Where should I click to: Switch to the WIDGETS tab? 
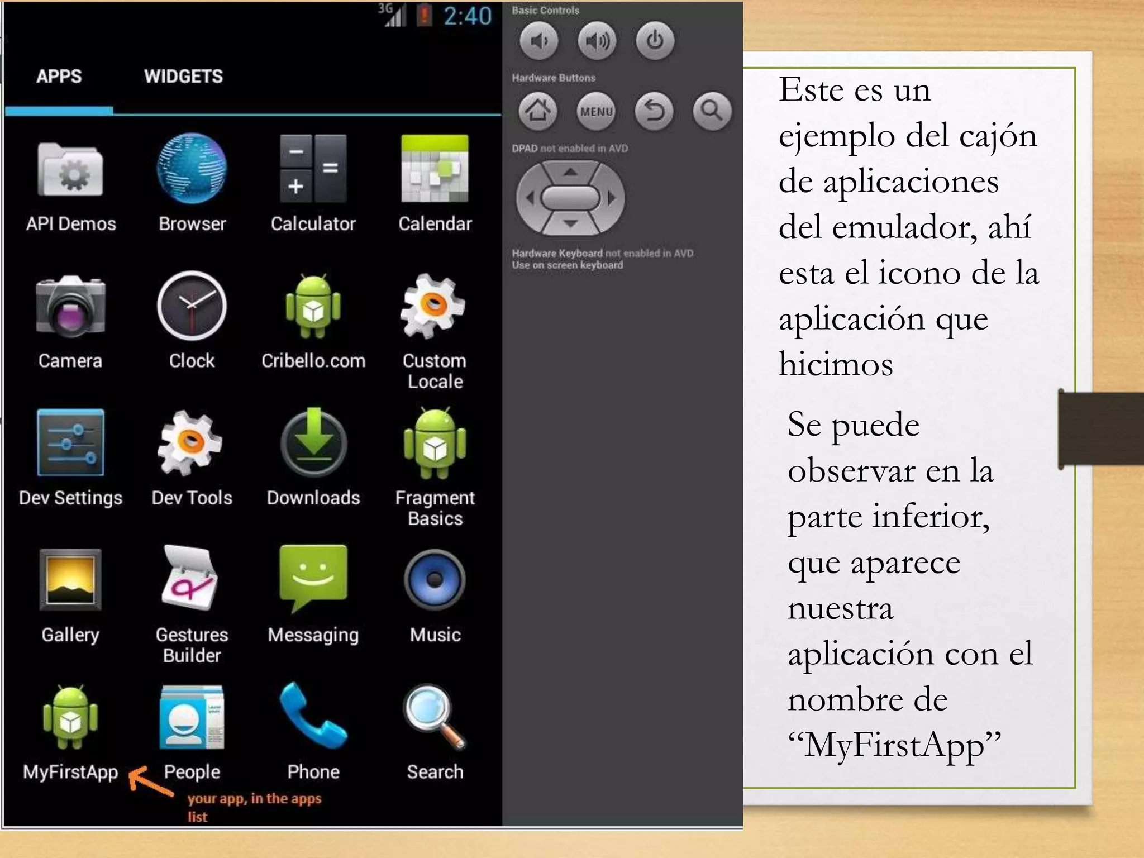coord(183,77)
